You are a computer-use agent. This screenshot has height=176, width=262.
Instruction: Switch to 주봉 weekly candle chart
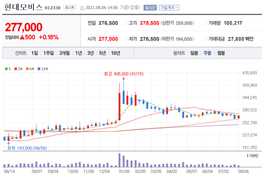coord(207,53)
